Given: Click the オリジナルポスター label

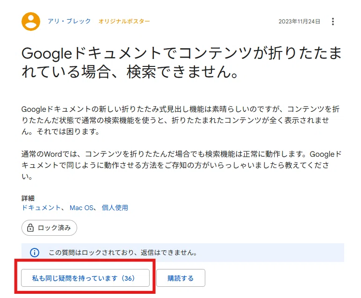Looking at the screenshot, I should click(x=124, y=22).
